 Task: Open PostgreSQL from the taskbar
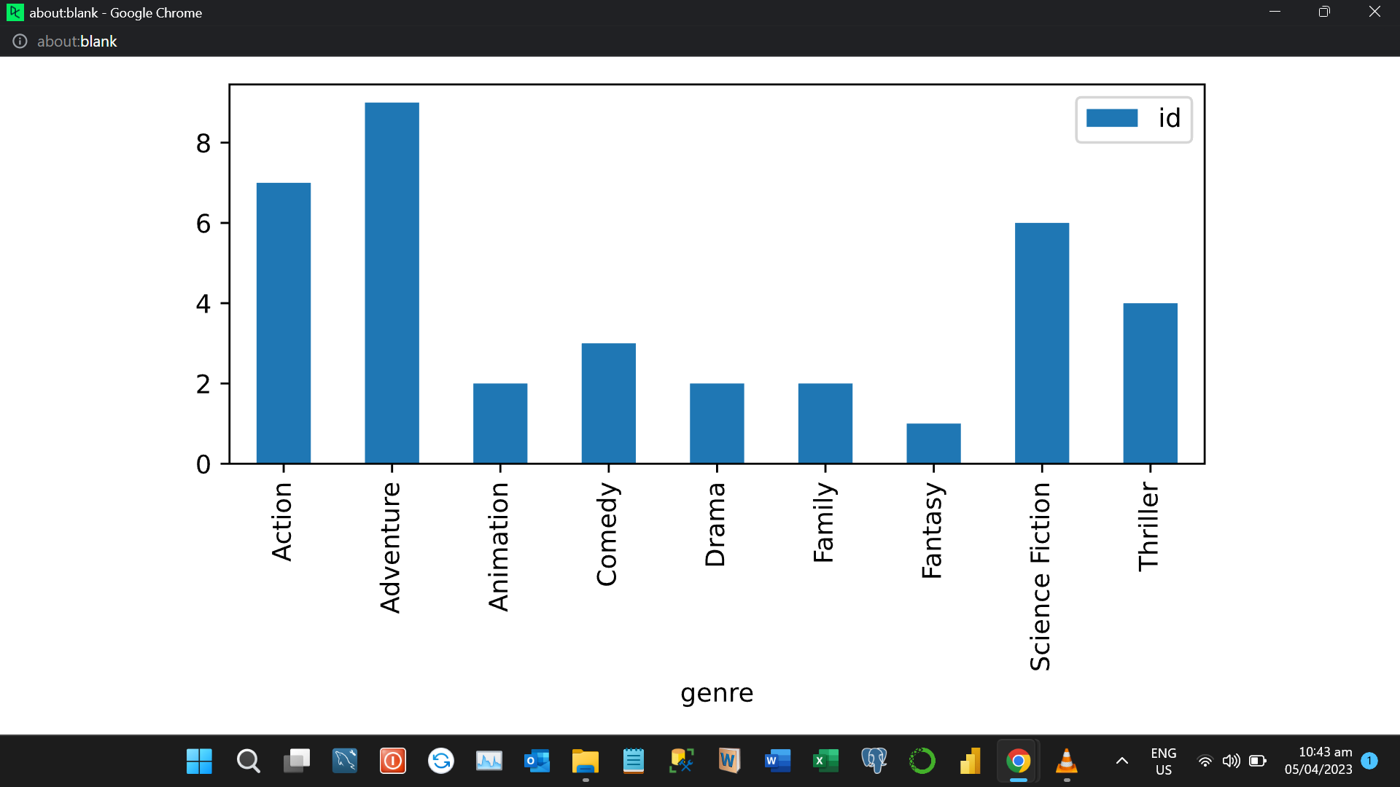tap(874, 760)
